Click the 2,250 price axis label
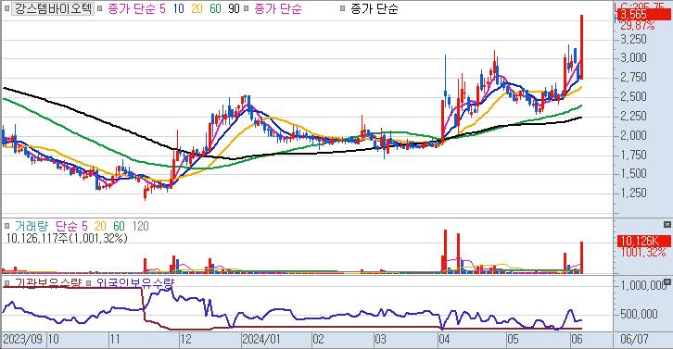 633,116
